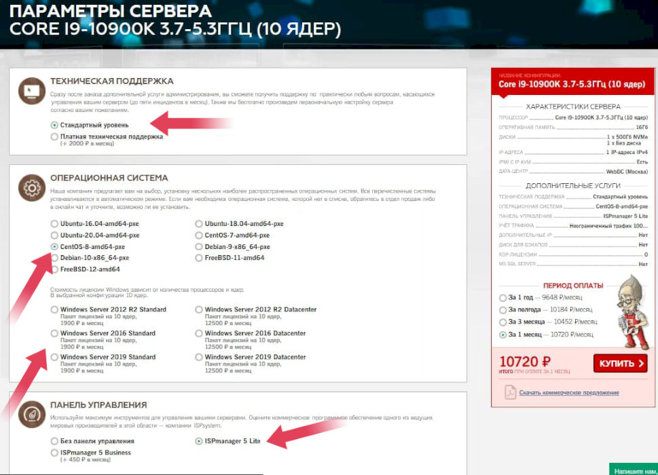The width and height of the screenshot is (658, 475).
Task: Choose Ubuntu-20.04-amd64-pxe operating system
Action: (54, 235)
